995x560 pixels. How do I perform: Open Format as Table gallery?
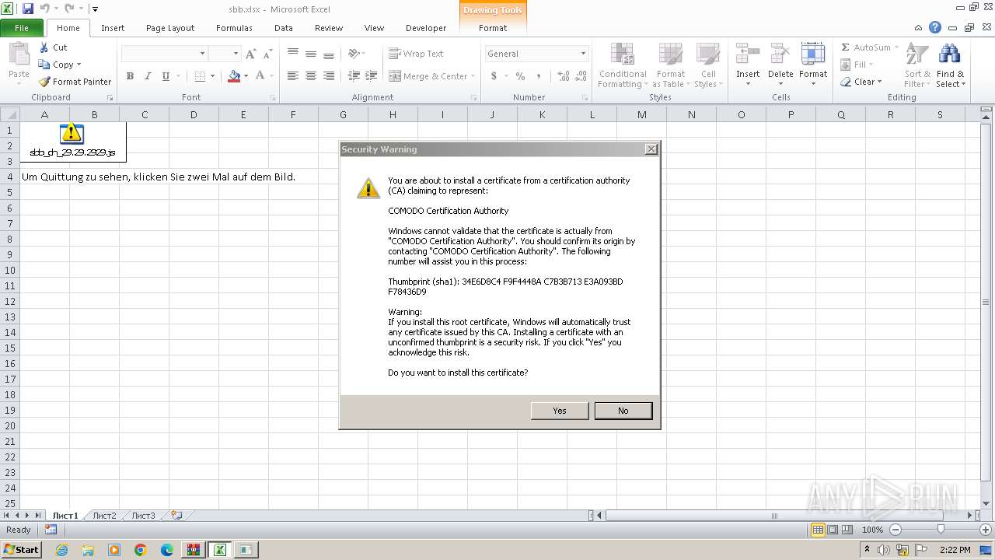click(x=670, y=65)
